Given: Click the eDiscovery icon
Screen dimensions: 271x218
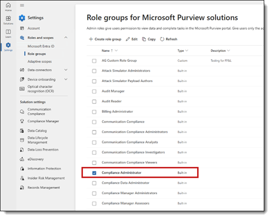Looking at the screenshot, I should (22, 159).
